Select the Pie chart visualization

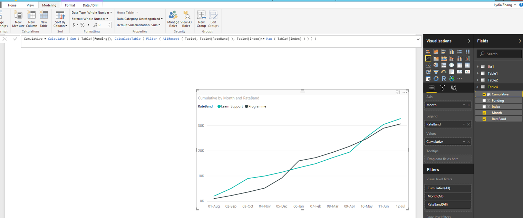coord(436,65)
